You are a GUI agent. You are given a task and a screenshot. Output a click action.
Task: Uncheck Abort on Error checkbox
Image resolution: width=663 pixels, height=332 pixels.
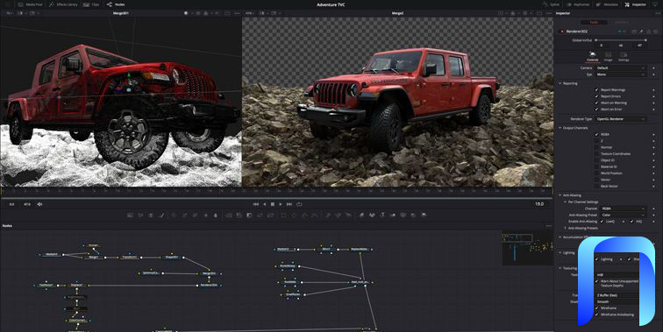click(x=596, y=109)
